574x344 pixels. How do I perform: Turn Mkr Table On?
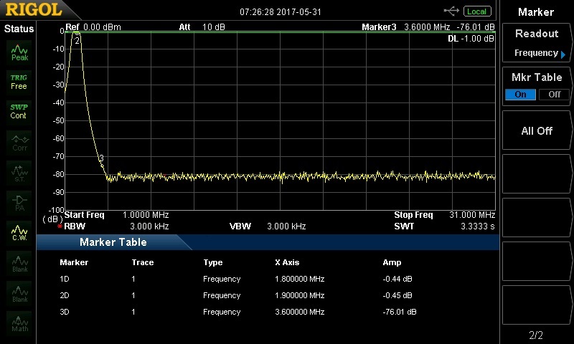[520, 95]
